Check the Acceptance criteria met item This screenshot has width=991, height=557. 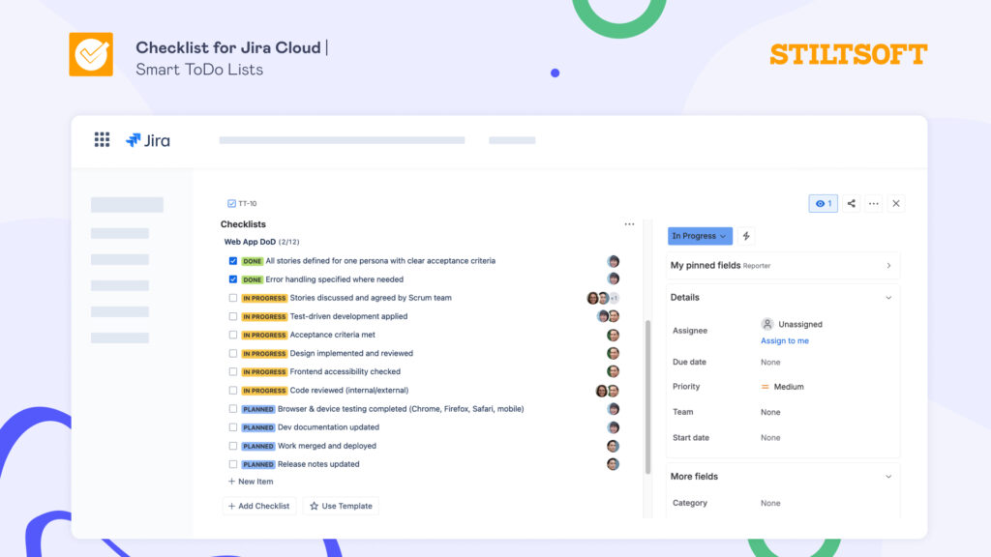[232, 335]
